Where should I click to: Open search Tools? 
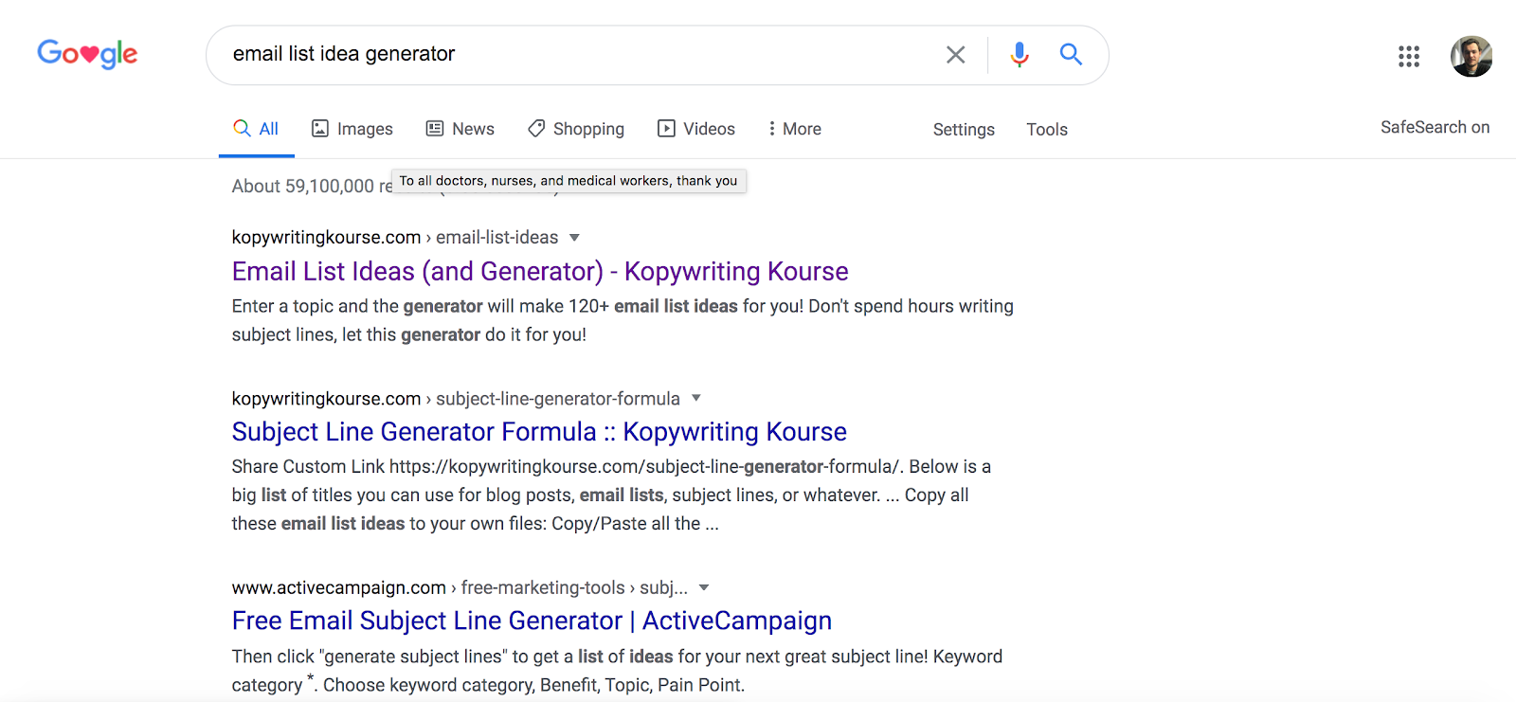[x=1047, y=130]
